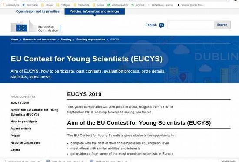
Task: Open the Aplicaciones apps grid icon
Action: point(3,5)
